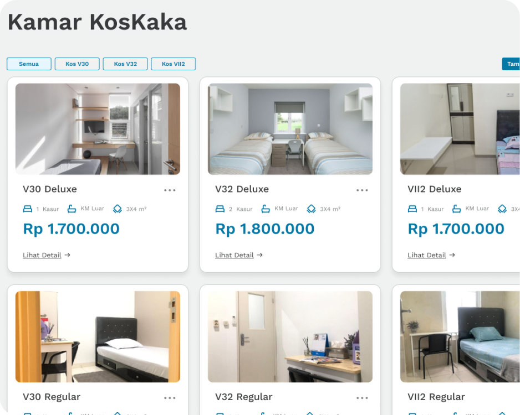
Task: Open the three-dot menu on V30 Regular
Action: coord(170,398)
